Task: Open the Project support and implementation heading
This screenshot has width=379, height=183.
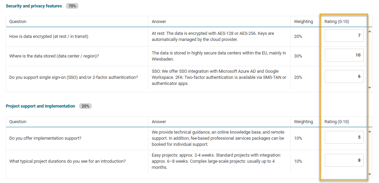Action: click(40, 106)
